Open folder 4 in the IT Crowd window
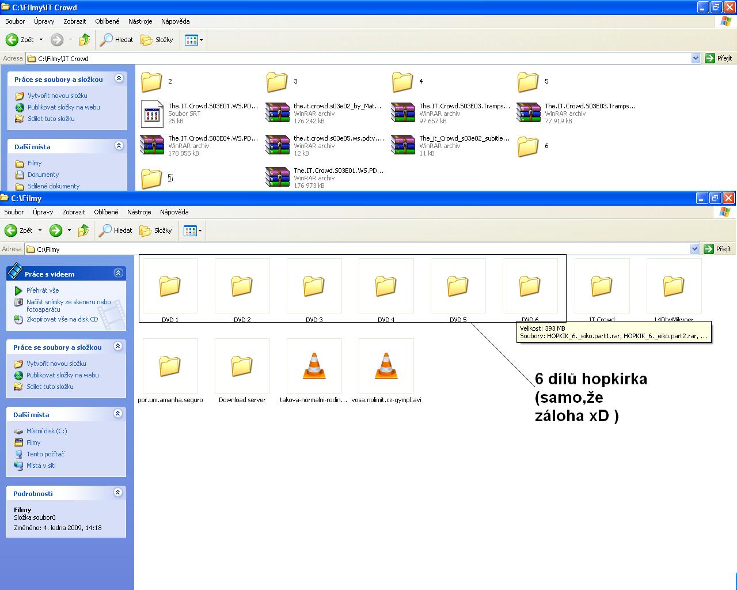The image size is (737, 590). pos(402,82)
